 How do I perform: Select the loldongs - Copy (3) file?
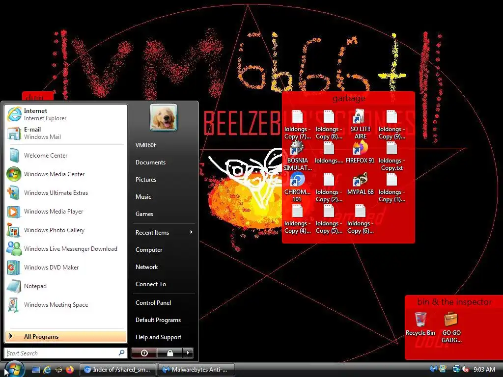coord(391,187)
